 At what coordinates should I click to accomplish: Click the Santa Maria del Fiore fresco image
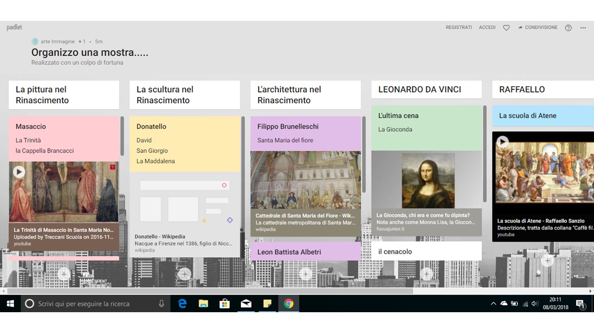tap(305, 180)
